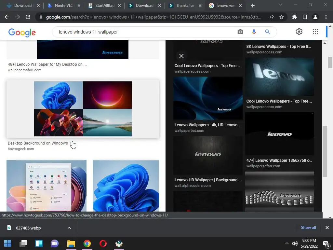Viewport: 333px width, 250px height.
Task: Show hidden system tray icons
Action: click(287, 243)
